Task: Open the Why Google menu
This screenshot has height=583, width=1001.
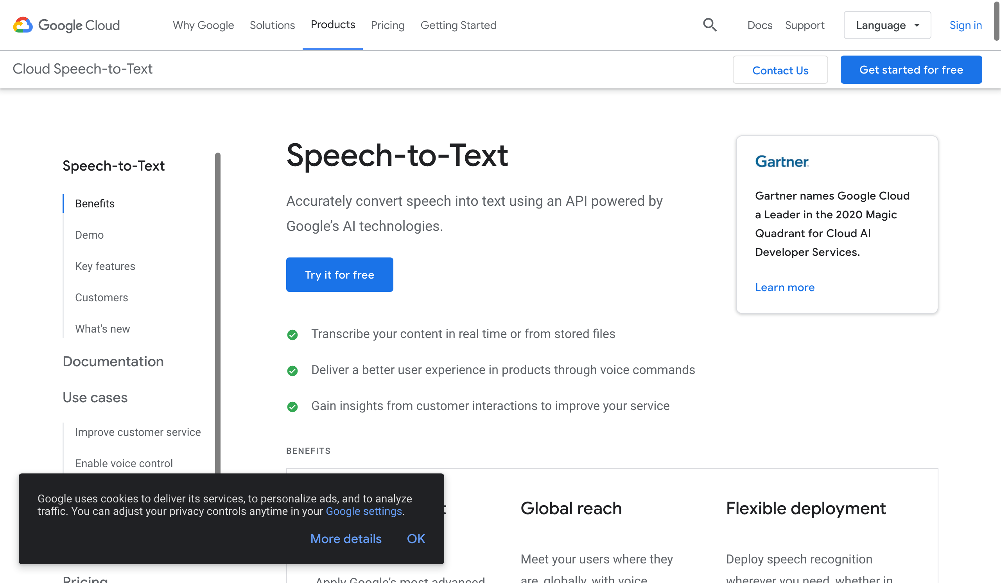Action: tap(203, 25)
